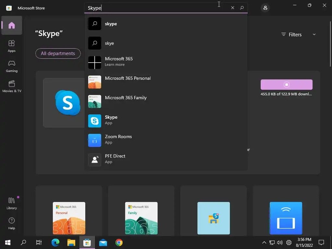This screenshot has width=332, height=249.
Task: Select the All departments filter pill
Action: pyautogui.click(x=58, y=53)
